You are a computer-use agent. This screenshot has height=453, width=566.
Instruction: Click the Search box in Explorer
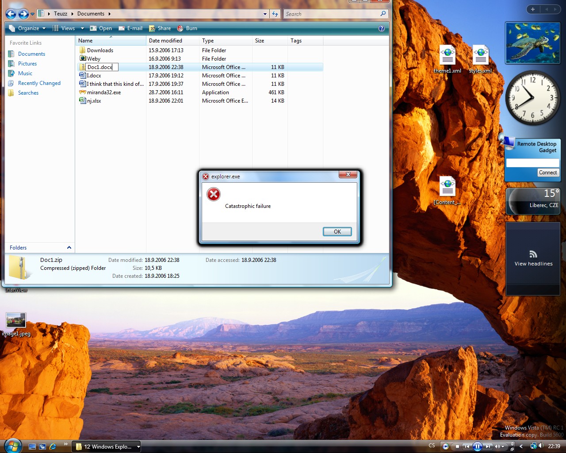332,14
